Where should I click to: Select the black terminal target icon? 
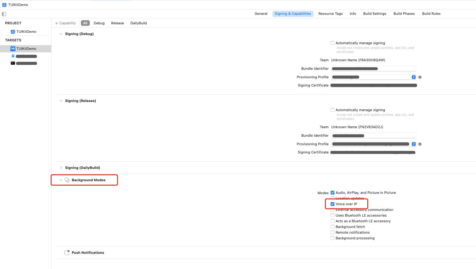[13, 63]
